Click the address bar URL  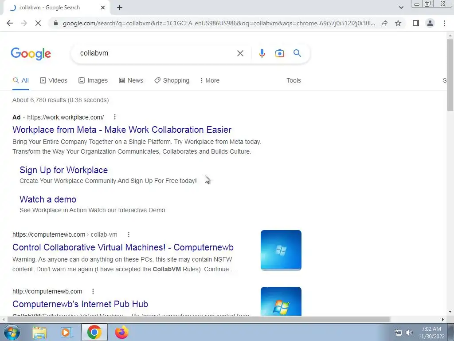coord(219,23)
